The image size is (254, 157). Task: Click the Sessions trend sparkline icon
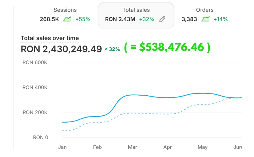click(x=67, y=19)
